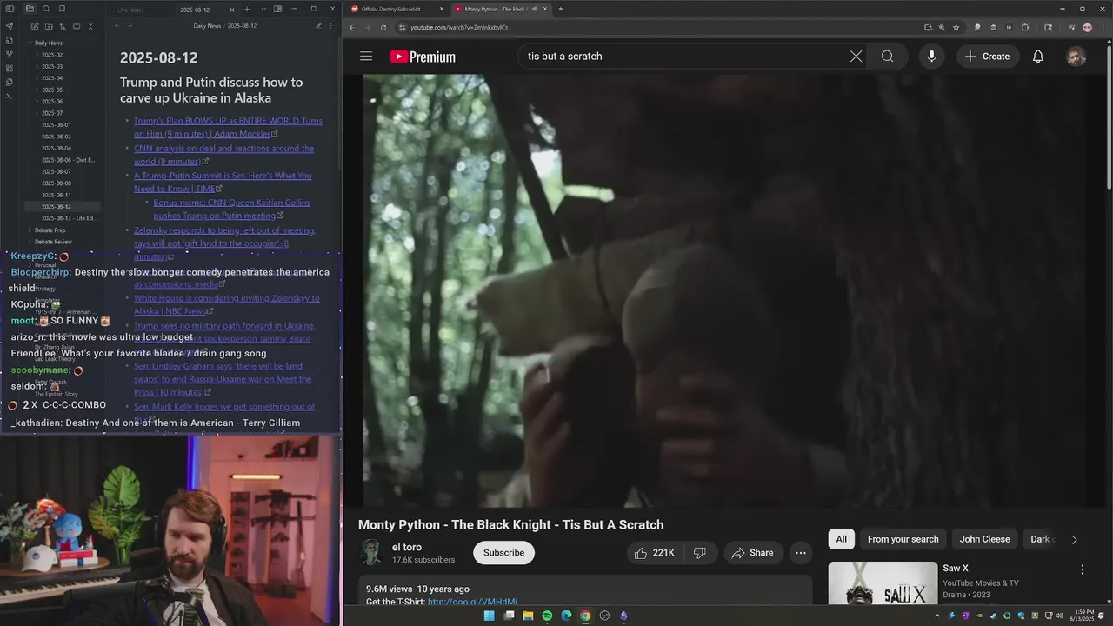This screenshot has height=626, width=1113.
Task: Expand the 2025-02 folder
Action: (52, 55)
